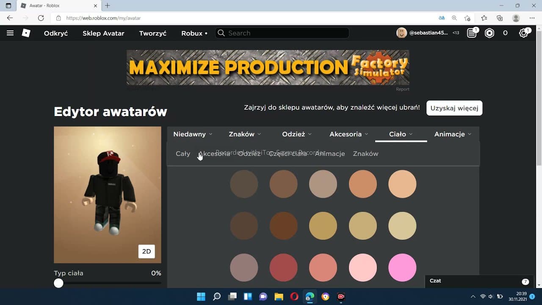Open the Roblox hamburger navigation menu
The height and width of the screenshot is (305, 542).
[10, 33]
